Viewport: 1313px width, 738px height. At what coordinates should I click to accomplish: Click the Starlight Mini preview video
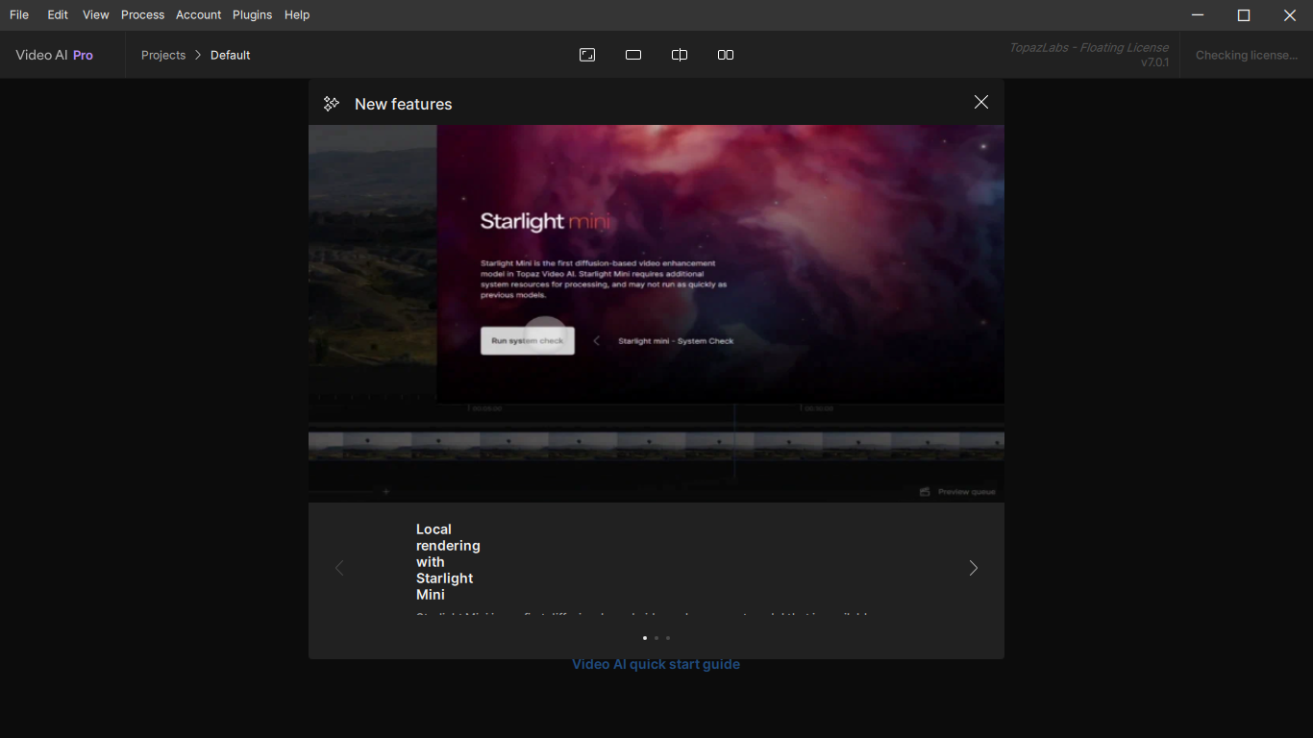[x=656, y=313]
